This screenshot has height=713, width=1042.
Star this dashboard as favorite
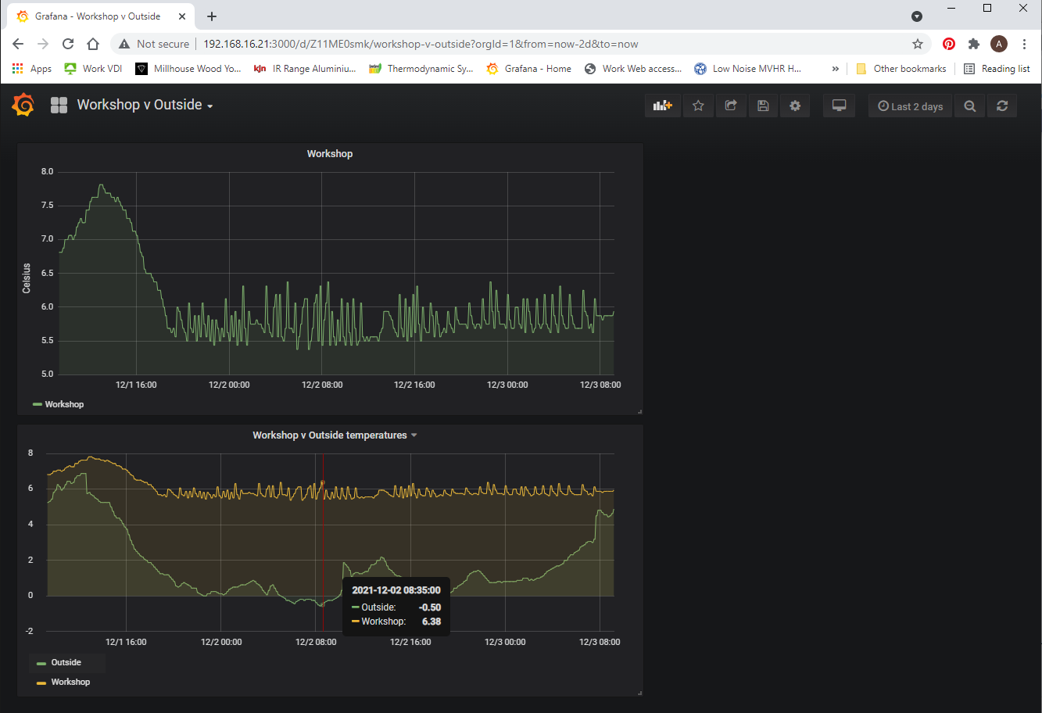click(x=698, y=106)
